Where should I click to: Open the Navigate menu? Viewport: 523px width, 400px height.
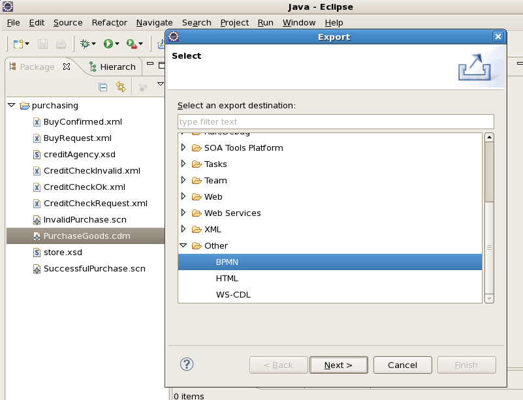point(155,23)
